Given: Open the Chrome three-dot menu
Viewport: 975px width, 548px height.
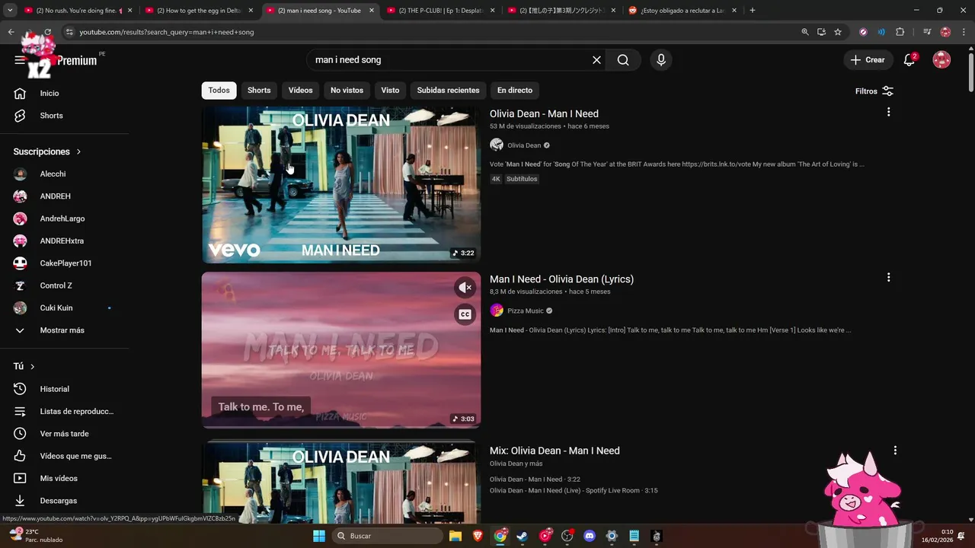Looking at the screenshot, I should point(962,32).
